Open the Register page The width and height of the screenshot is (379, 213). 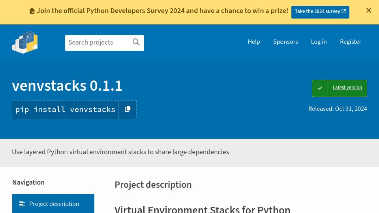(x=351, y=42)
